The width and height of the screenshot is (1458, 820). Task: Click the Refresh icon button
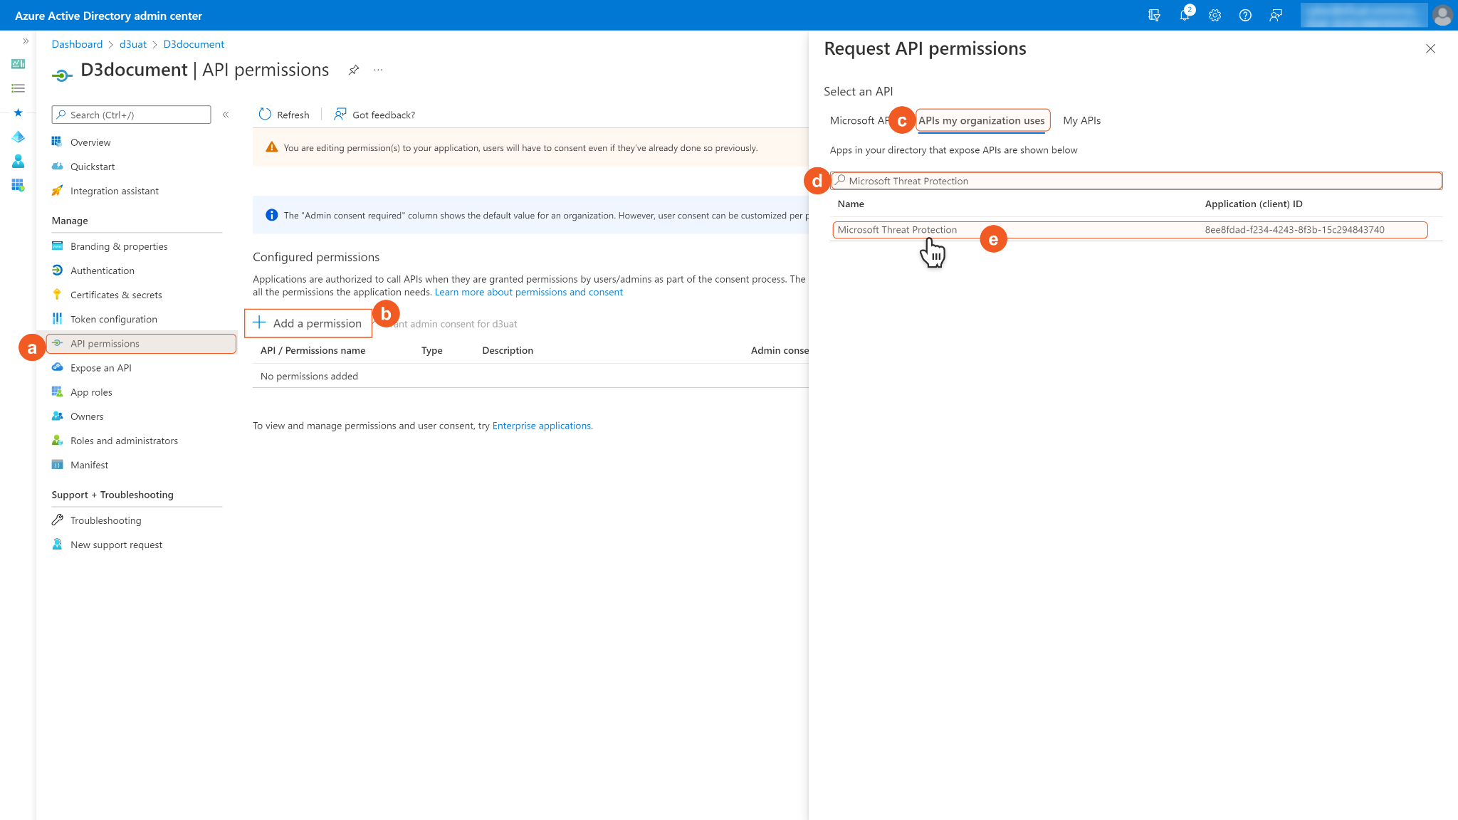(x=266, y=115)
